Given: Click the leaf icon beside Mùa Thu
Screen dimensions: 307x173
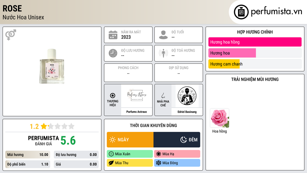Looking at the screenshot, I should 111,163.
